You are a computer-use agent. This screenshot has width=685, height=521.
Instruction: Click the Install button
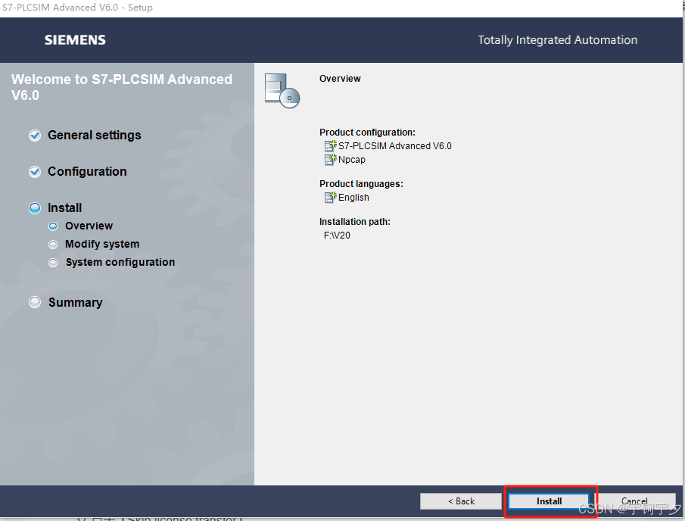click(549, 501)
